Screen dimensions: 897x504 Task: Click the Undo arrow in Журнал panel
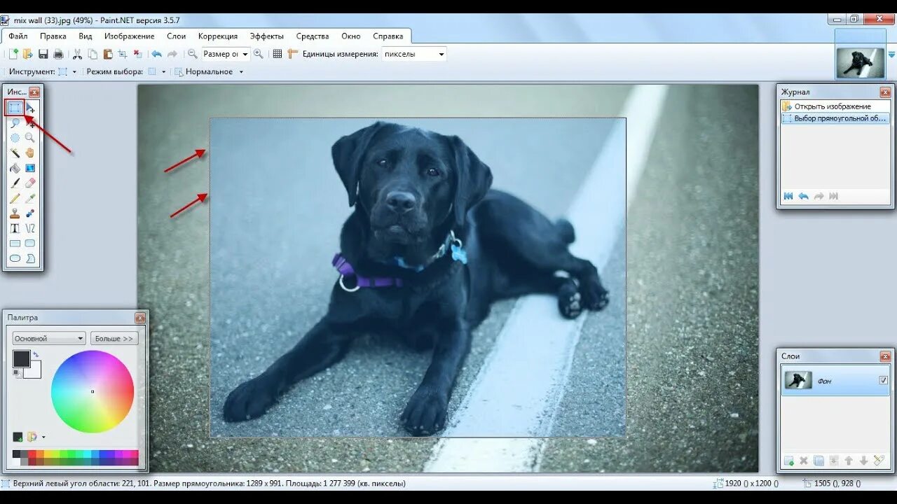point(804,196)
